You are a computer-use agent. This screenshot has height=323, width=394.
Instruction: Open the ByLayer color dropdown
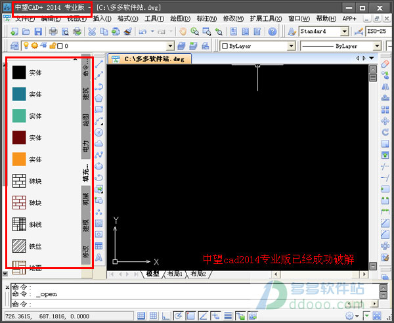(x=291, y=46)
